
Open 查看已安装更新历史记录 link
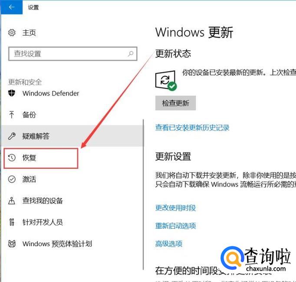(192, 128)
